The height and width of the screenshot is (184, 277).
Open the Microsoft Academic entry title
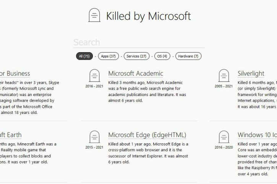point(136,74)
